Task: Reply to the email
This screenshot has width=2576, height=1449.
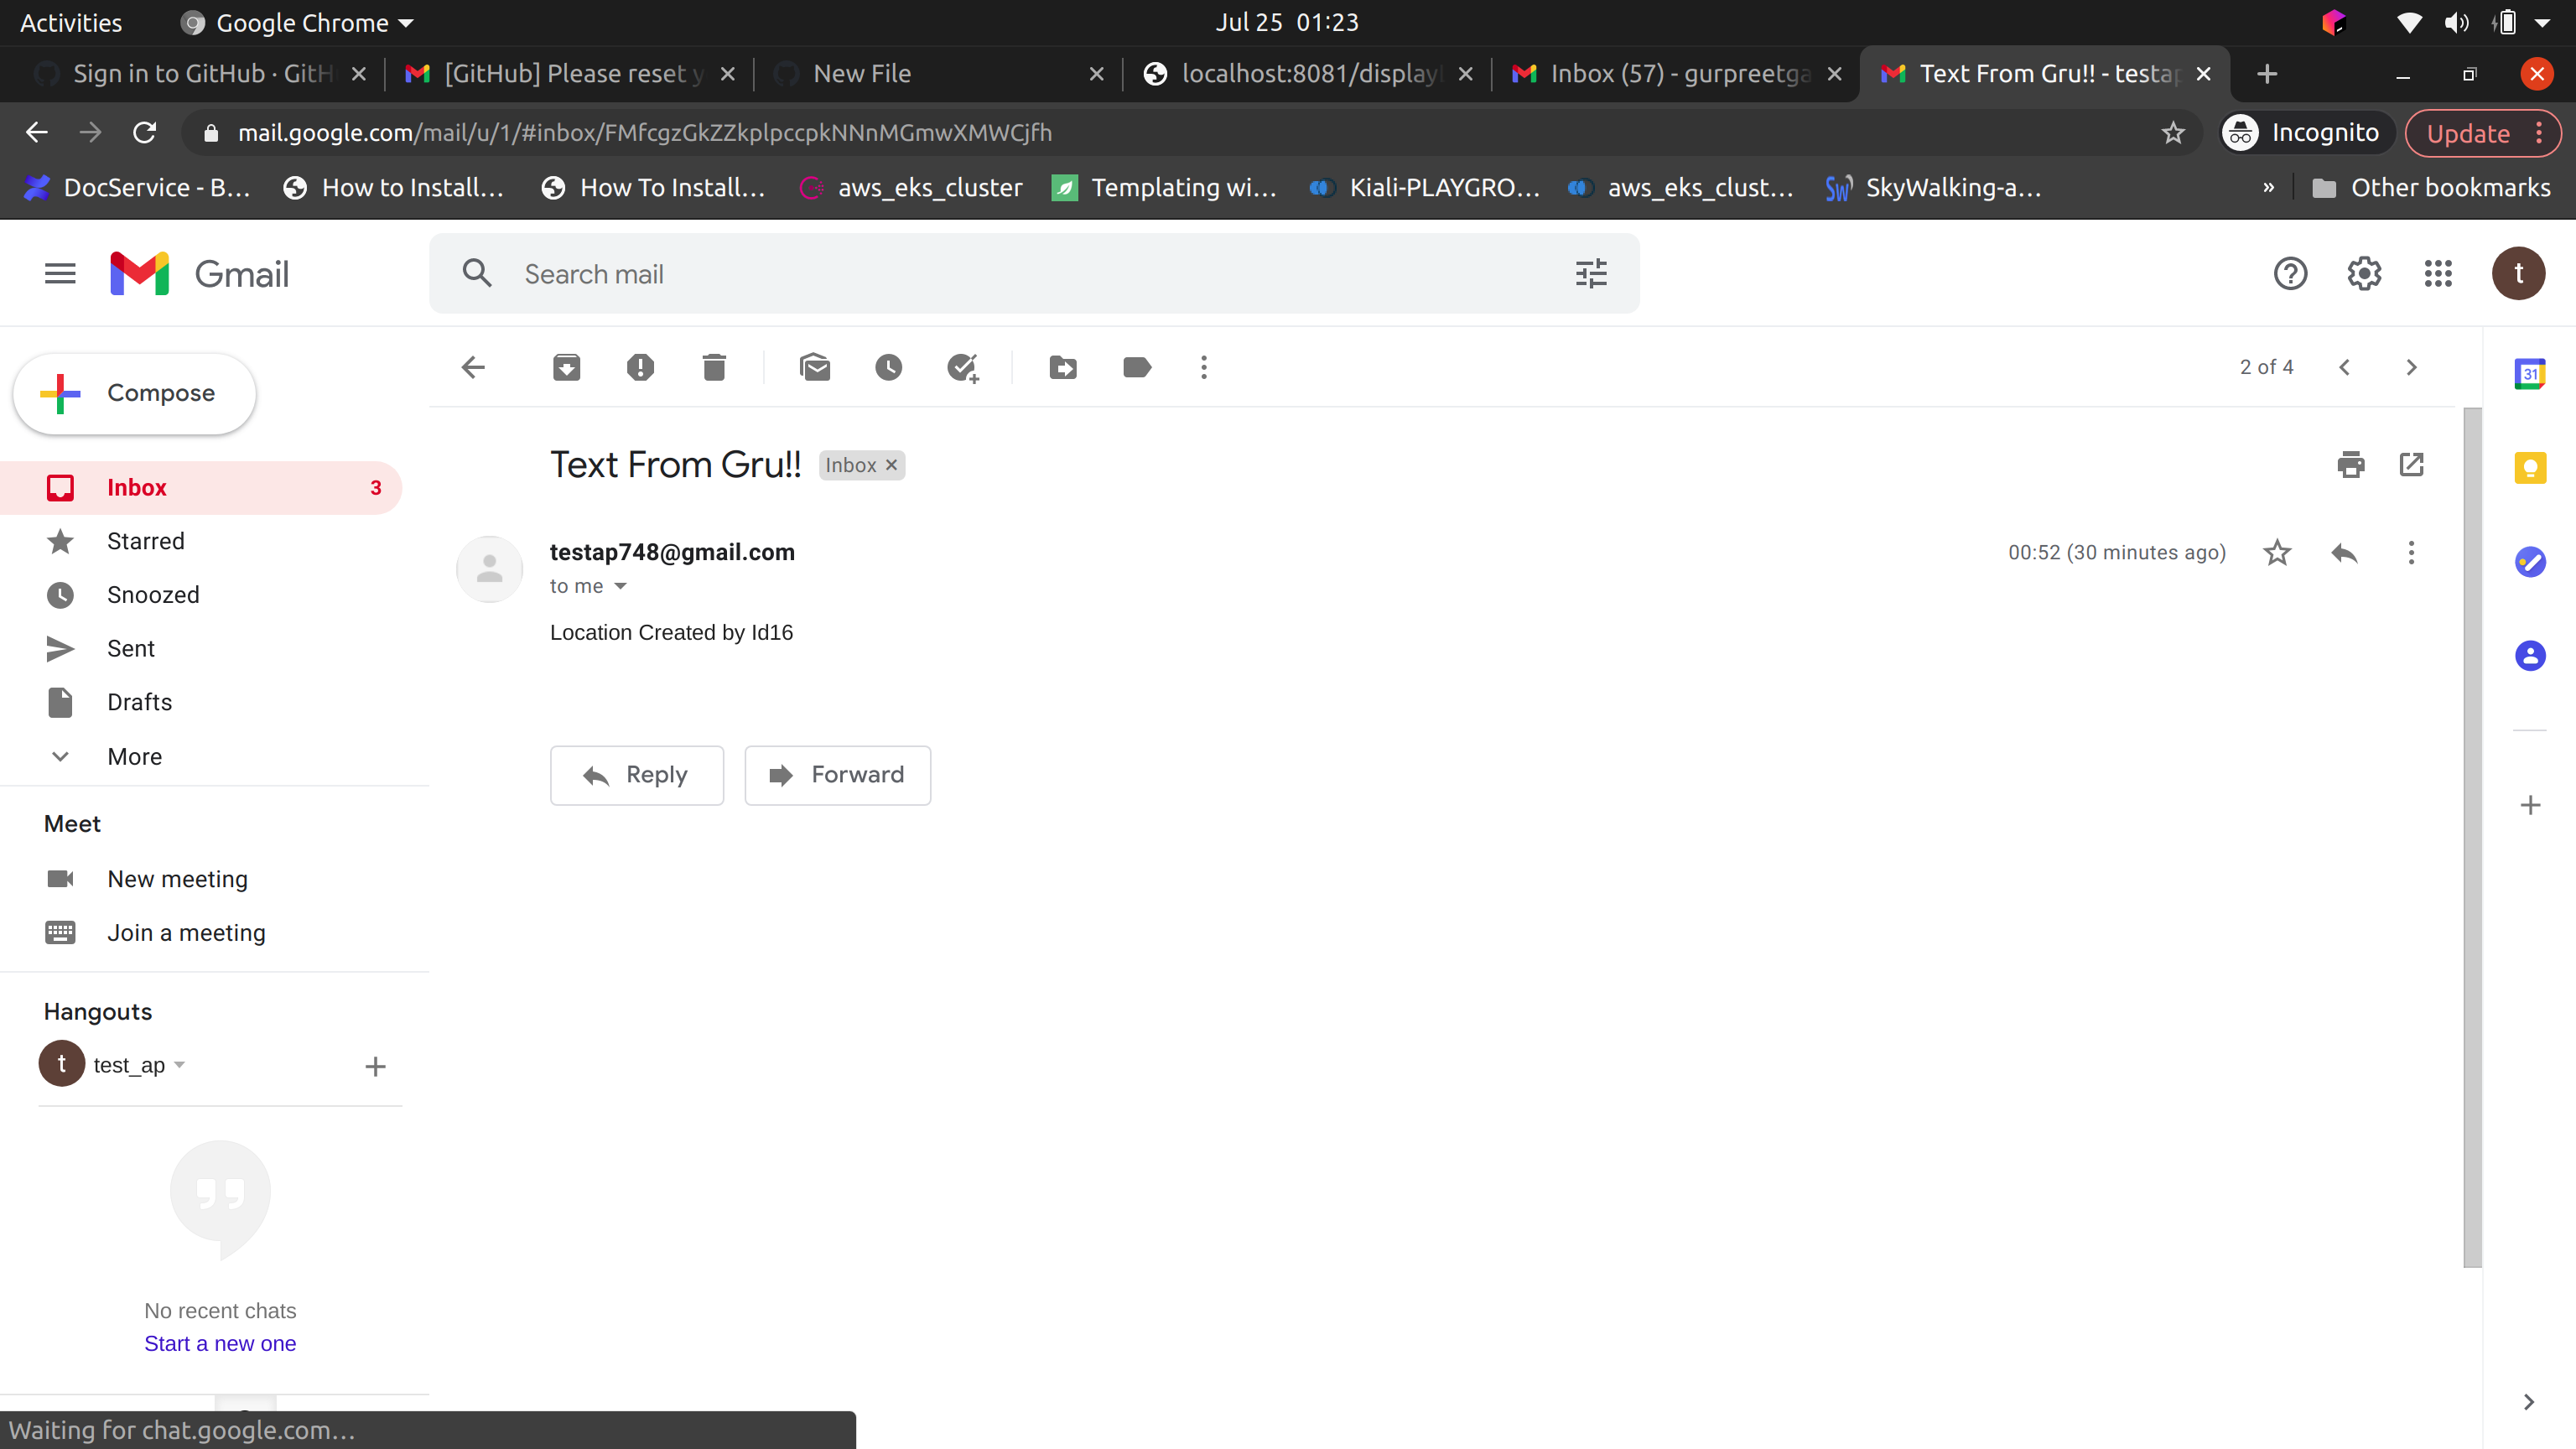Action: (636, 774)
